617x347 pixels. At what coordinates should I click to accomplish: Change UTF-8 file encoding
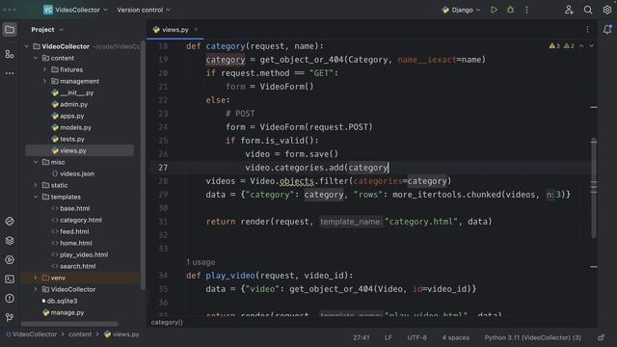(x=416, y=337)
